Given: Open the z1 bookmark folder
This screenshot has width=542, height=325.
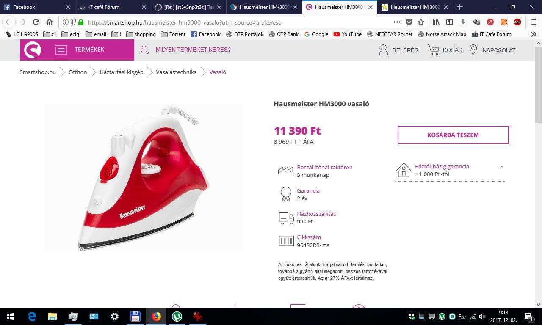Looking at the screenshot, I should pyautogui.click(x=50, y=34).
